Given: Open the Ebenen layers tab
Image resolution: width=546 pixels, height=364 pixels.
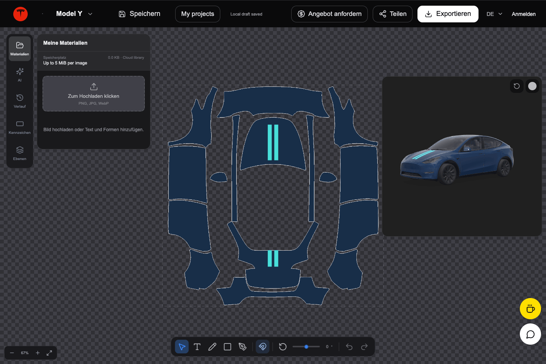Looking at the screenshot, I should coord(20,153).
